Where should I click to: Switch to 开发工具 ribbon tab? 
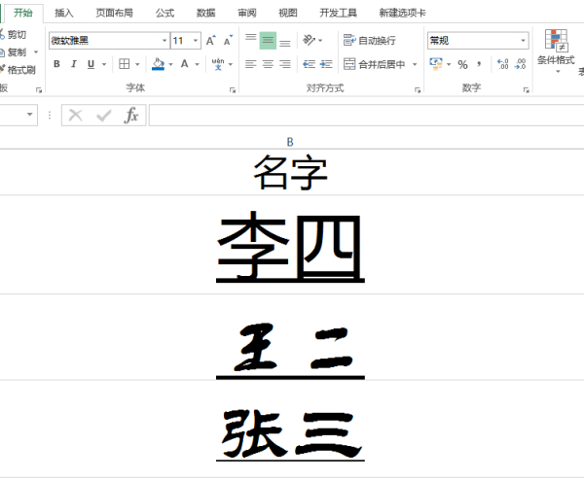point(338,13)
